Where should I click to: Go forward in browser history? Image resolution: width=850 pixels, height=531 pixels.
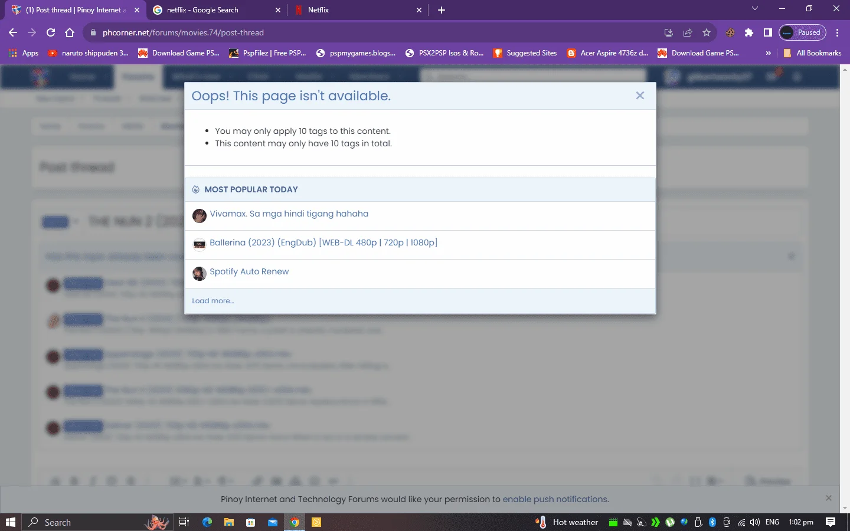pos(32,32)
